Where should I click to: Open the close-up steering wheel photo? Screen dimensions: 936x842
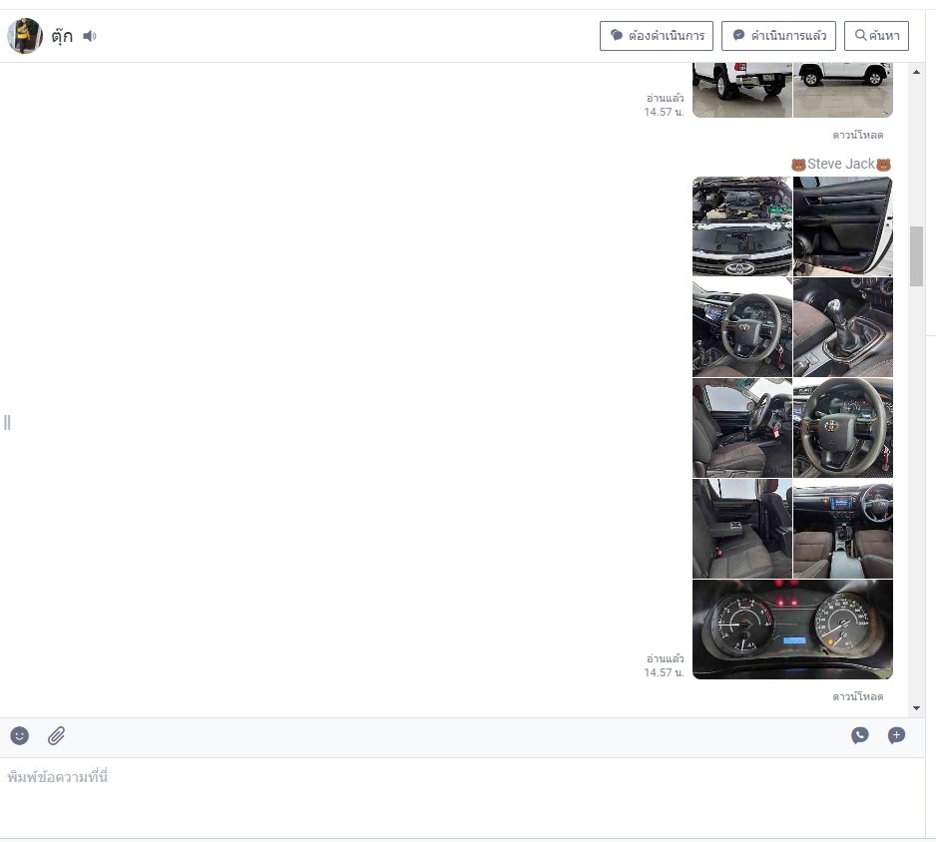click(x=843, y=428)
